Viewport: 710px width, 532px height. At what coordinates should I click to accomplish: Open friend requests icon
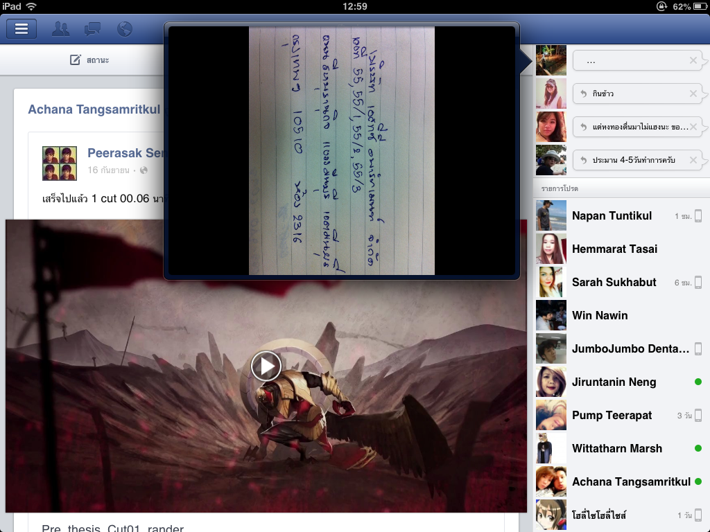pyautogui.click(x=61, y=29)
